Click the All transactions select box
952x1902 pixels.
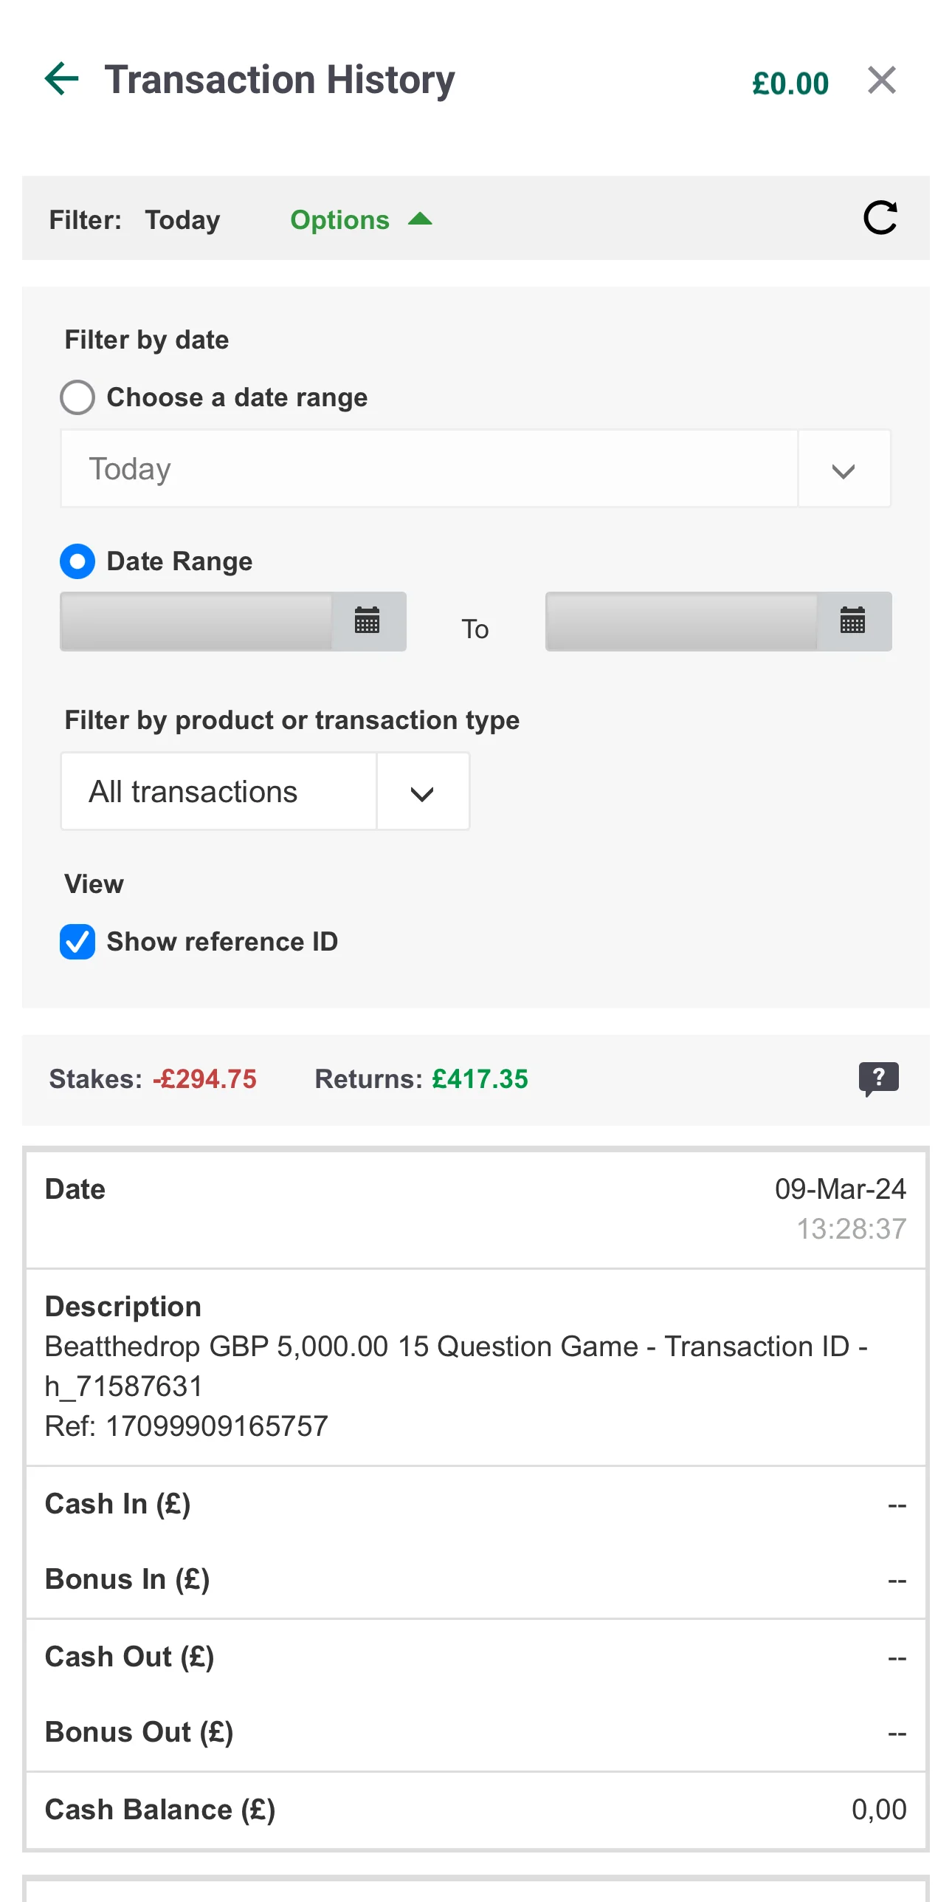(218, 793)
